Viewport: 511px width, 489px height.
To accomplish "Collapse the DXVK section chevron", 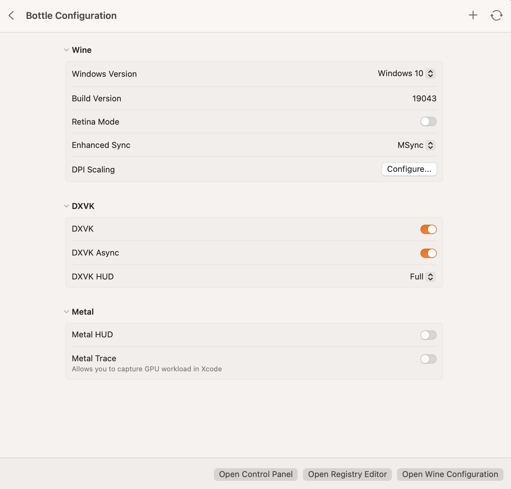I will coord(66,206).
